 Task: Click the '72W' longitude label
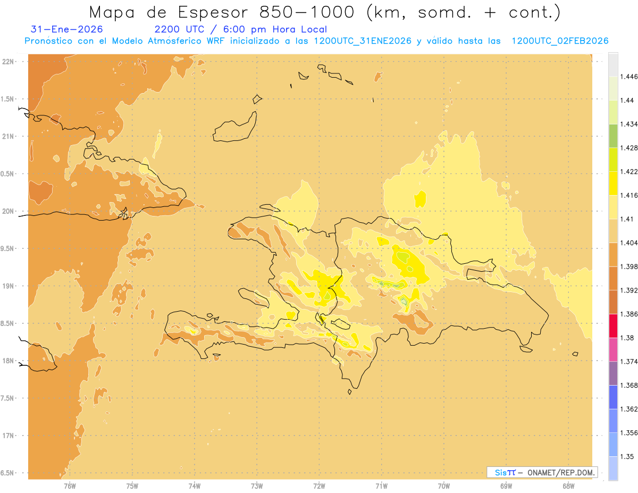pyautogui.click(x=319, y=486)
